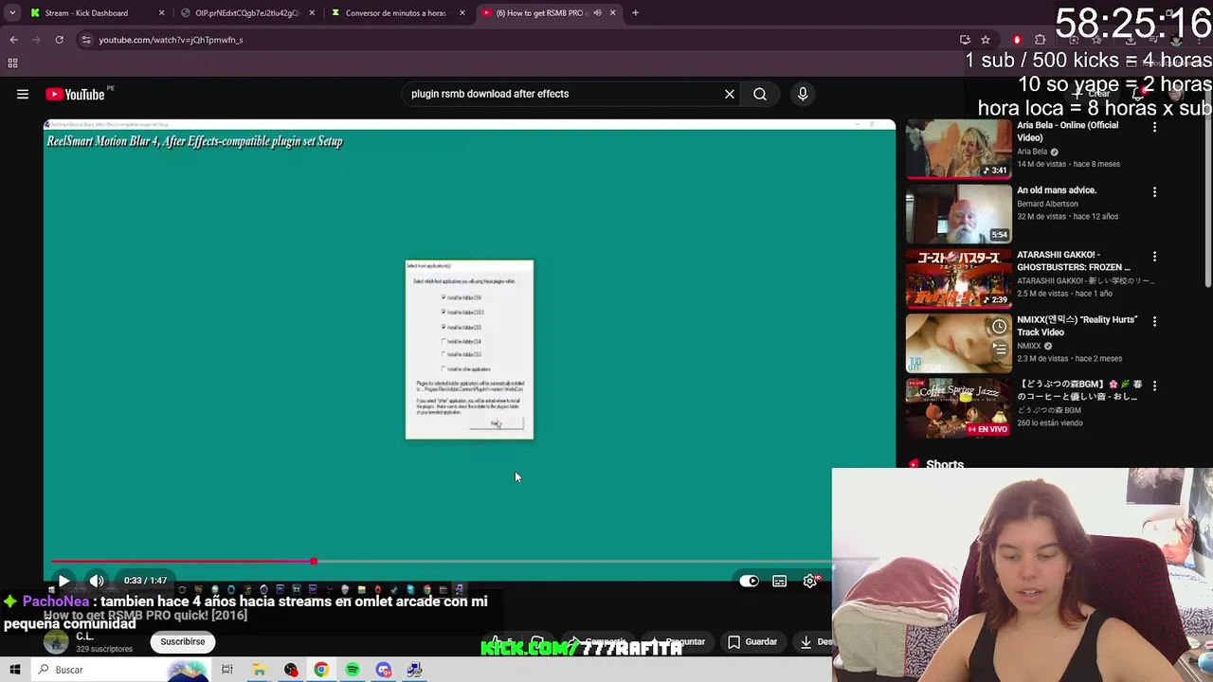The image size is (1213, 682).
Task: Open the extensions puzzle menu
Action: pos(1041,40)
